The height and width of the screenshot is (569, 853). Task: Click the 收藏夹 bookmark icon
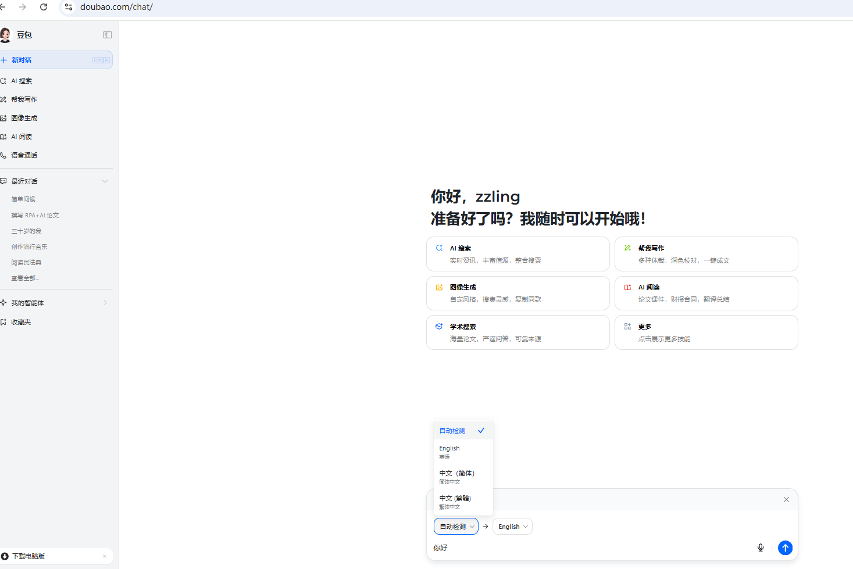3,322
